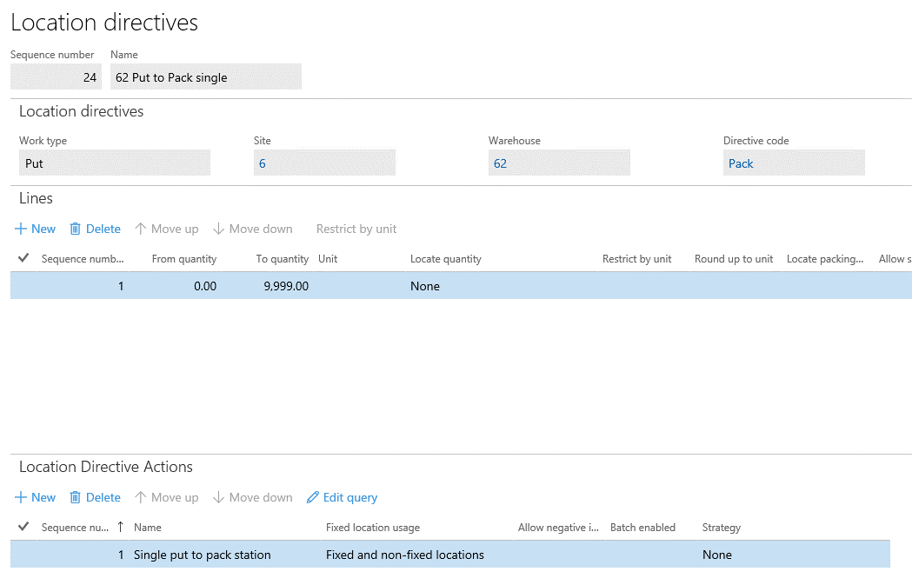Click the Name field containing 62 Put to Pack single
The height and width of the screenshot is (585, 912).
point(205,77)
